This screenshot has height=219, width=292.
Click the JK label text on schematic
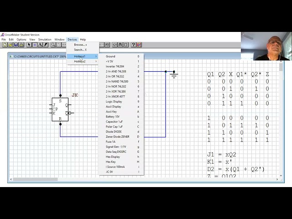tap(75, 95)
